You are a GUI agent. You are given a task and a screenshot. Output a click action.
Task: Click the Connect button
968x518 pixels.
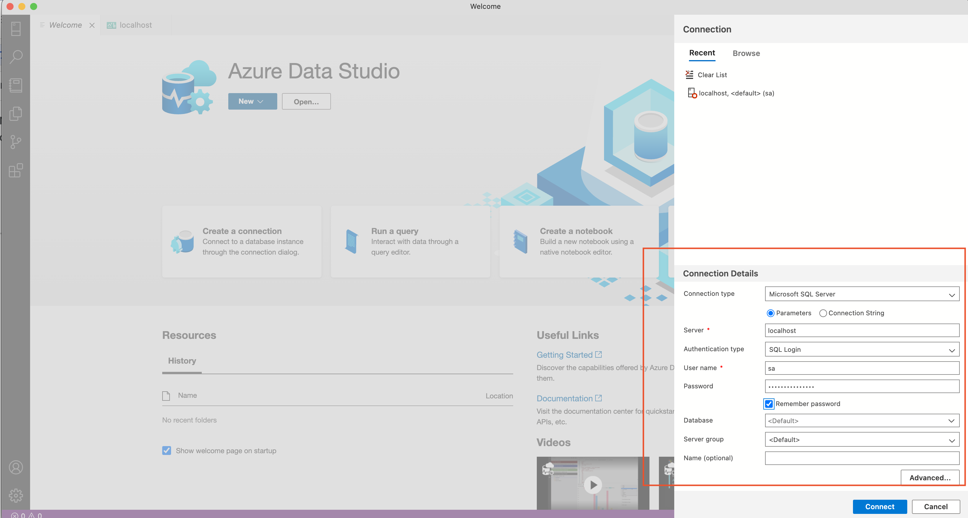[x=880, y=507]
